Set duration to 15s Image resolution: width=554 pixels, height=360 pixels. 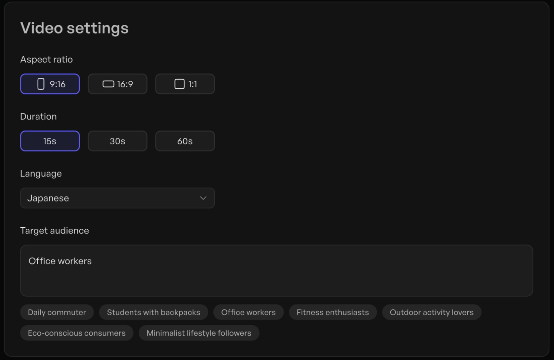[50, 141]
